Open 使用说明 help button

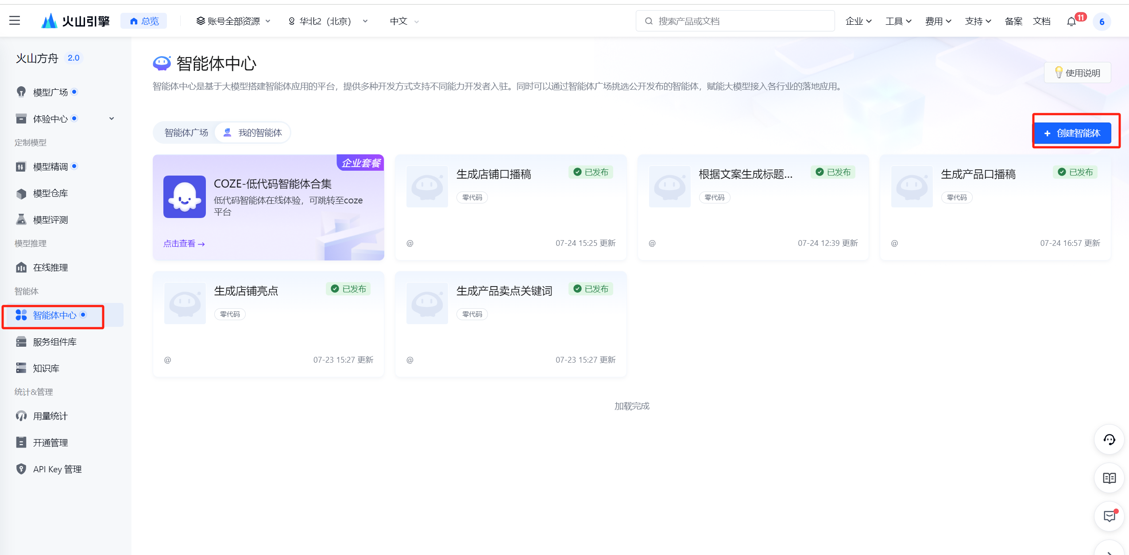(1077, 73)
